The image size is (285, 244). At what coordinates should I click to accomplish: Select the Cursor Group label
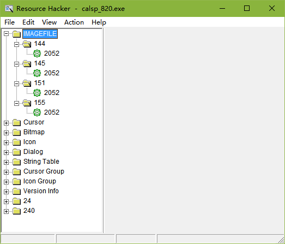click(44, 171)
